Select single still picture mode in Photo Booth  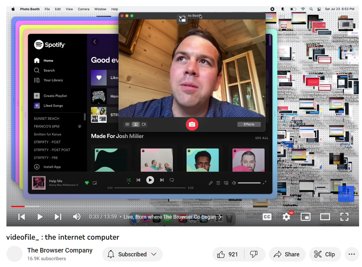[135, 124]
